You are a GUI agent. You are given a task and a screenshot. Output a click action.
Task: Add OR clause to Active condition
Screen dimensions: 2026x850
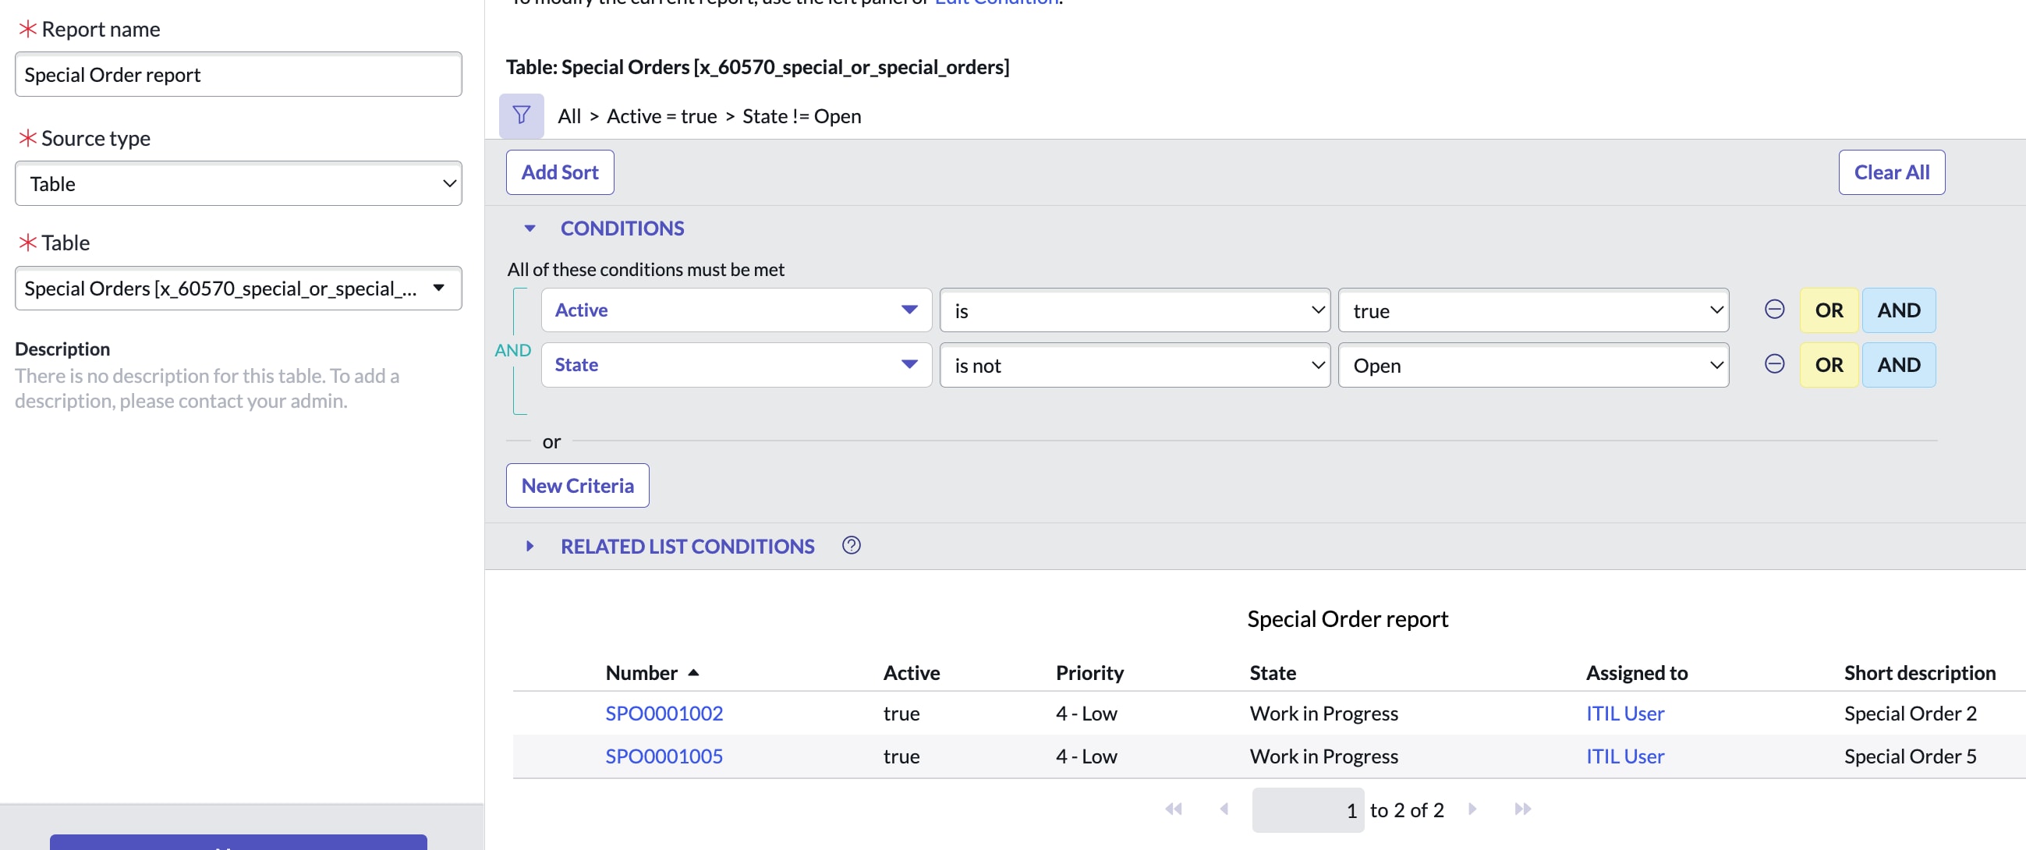tap(1828, 310)
